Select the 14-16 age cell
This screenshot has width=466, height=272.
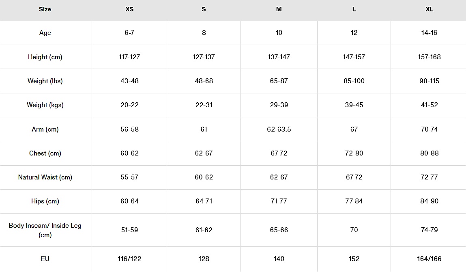coord(429,33)
